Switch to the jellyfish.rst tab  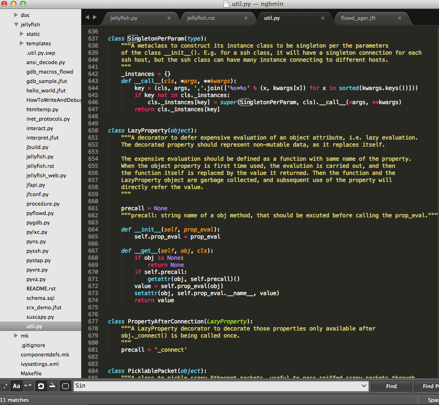(x=201, y=18)
